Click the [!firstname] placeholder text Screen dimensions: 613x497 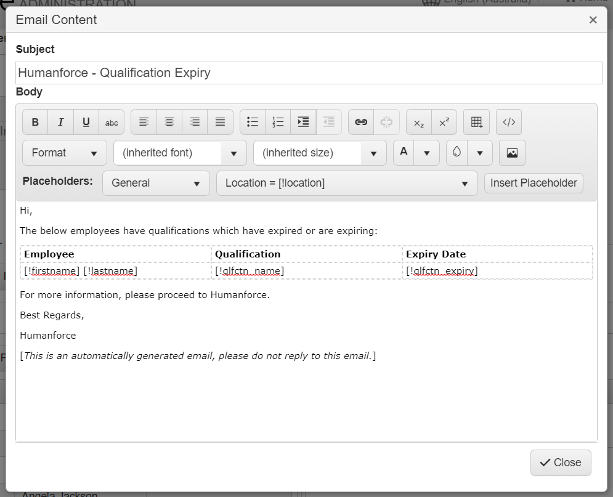click(x=52, y=271)
